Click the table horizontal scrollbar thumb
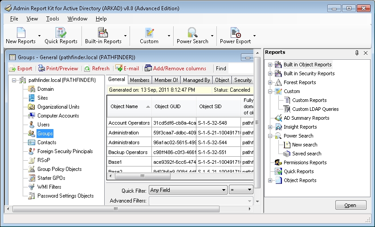 click(143, 176)
